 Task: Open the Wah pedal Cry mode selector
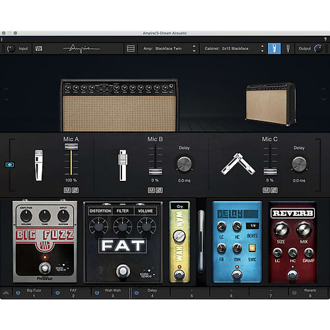tap(180, 207)
